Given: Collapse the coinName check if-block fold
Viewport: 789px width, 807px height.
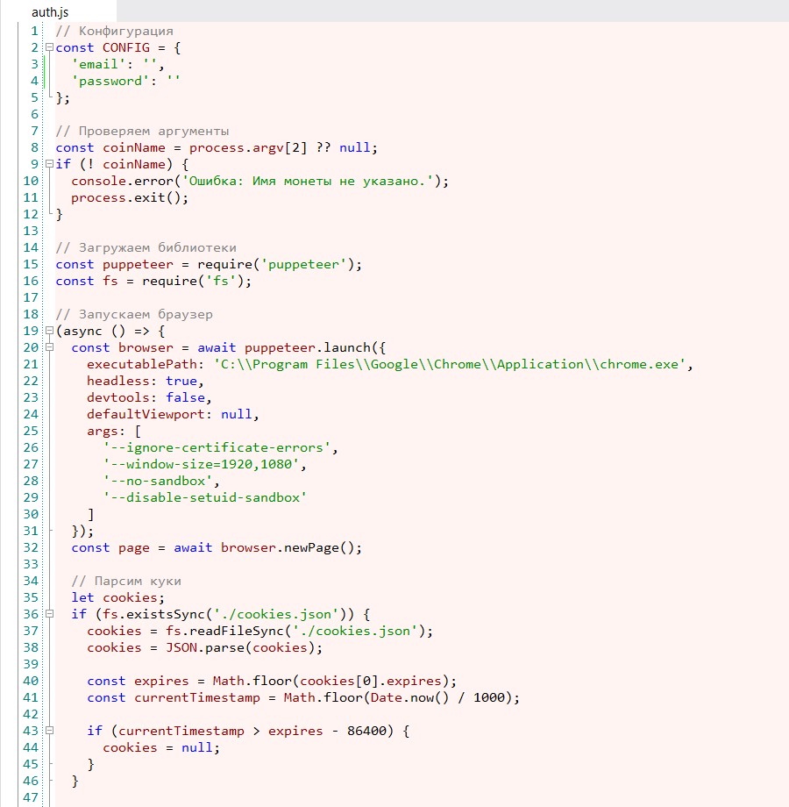Looking at the screenshot, I should (x=51, y=164).
